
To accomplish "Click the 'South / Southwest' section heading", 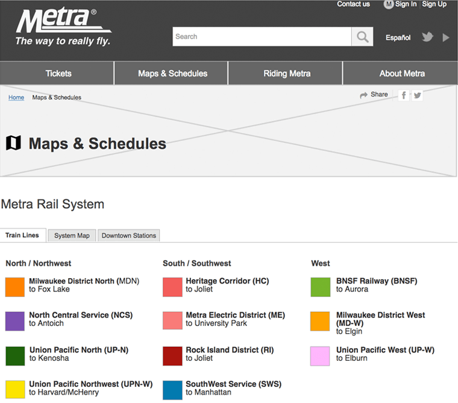I will (x=197, y=263).
